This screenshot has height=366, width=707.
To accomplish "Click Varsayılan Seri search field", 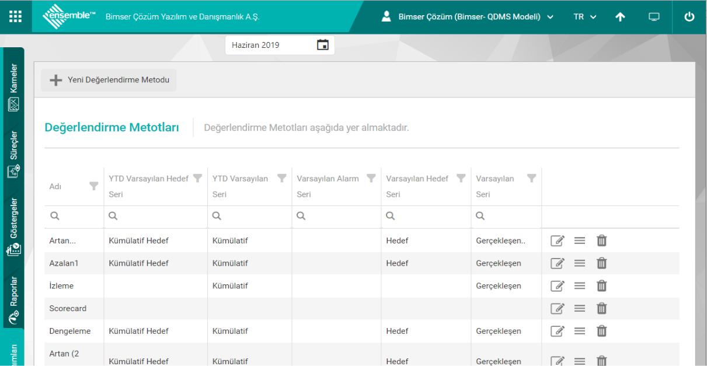I will coord(506,215).
